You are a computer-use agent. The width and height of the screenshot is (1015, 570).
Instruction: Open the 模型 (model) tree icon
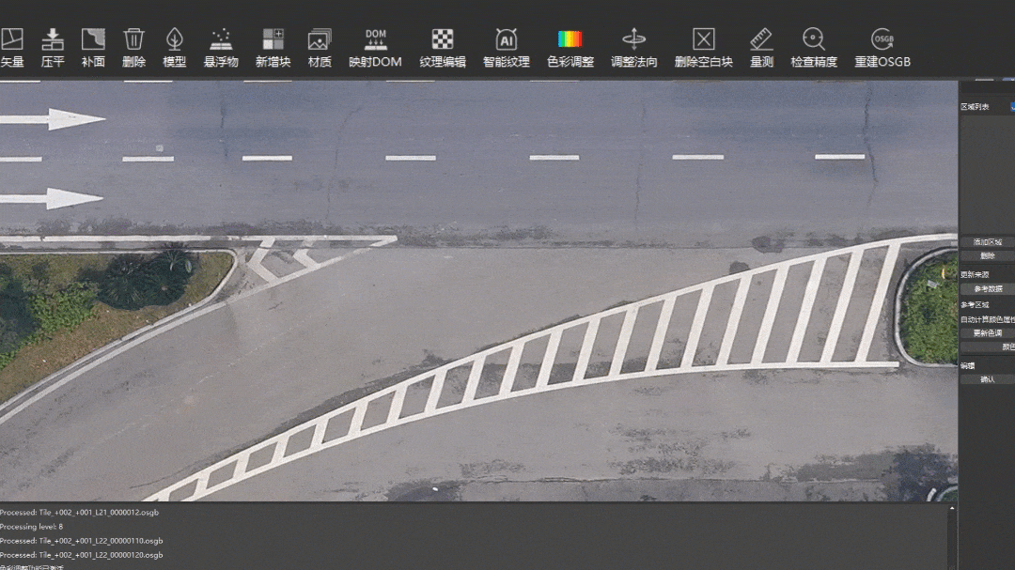(175, 39)
